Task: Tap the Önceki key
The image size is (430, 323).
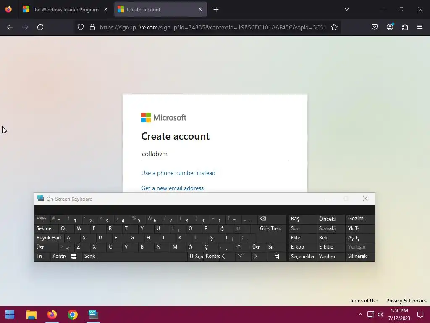Action: 330,219
